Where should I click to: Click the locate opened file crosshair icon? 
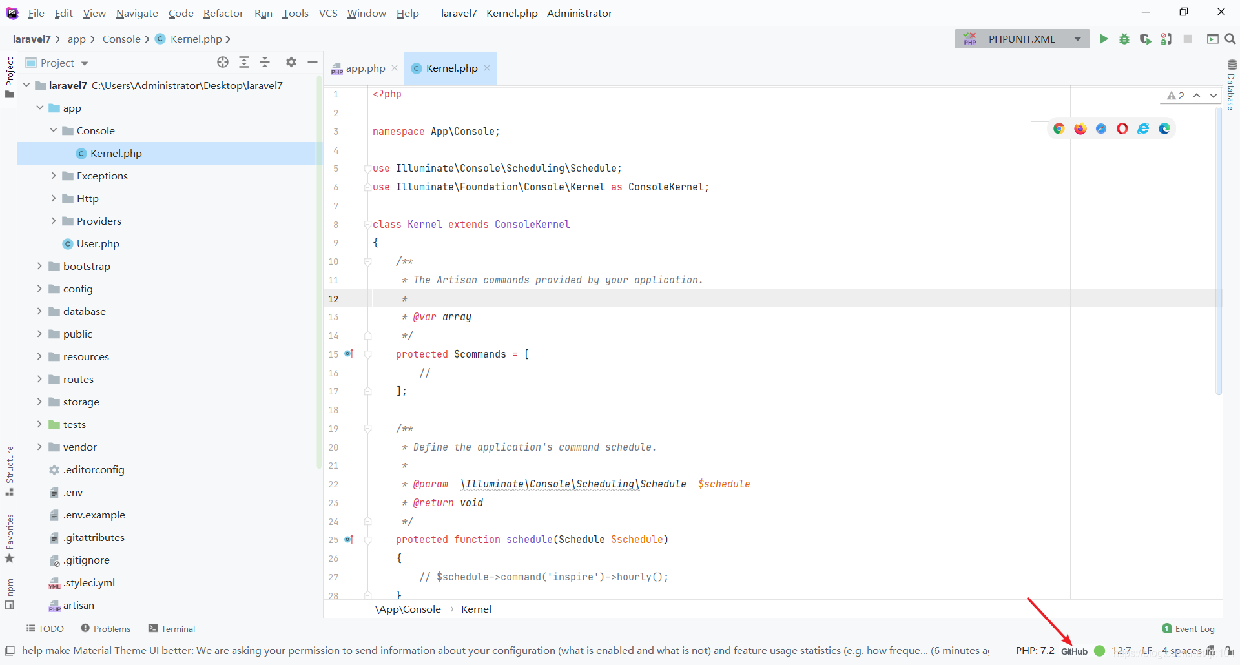(223, 62)
